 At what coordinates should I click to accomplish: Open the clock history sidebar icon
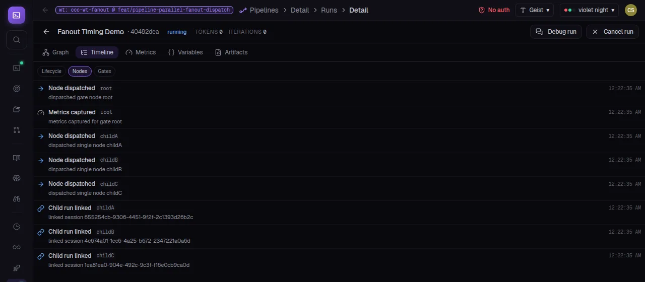point(17,227)
